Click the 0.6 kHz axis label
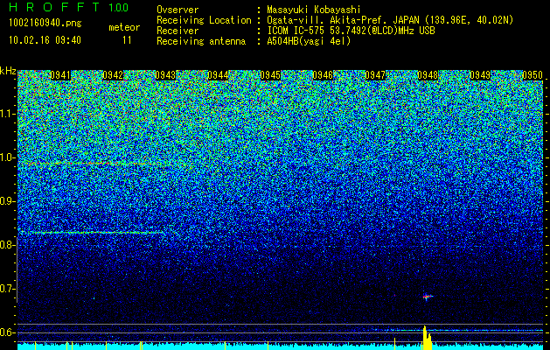 (x=7, y=332)
